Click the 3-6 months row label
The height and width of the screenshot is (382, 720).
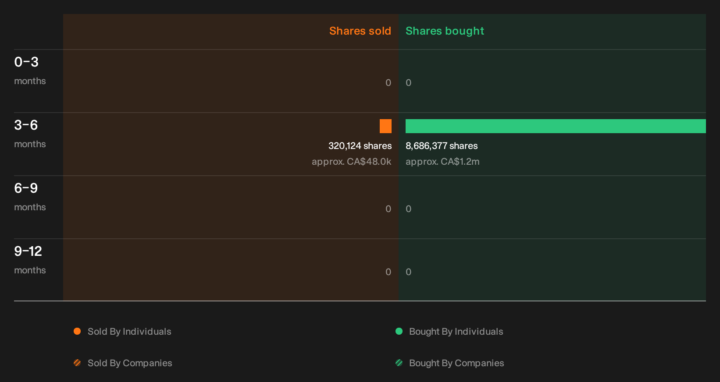coord(30,134)
